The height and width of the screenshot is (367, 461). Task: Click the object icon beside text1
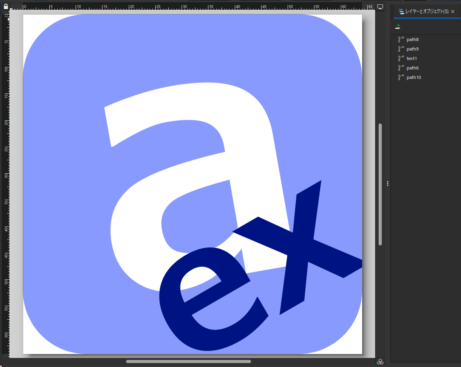pos(401,58)
